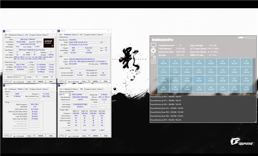
Task: Expand the Tools arrow in the Memory window
Action: (x=34, y=136)
